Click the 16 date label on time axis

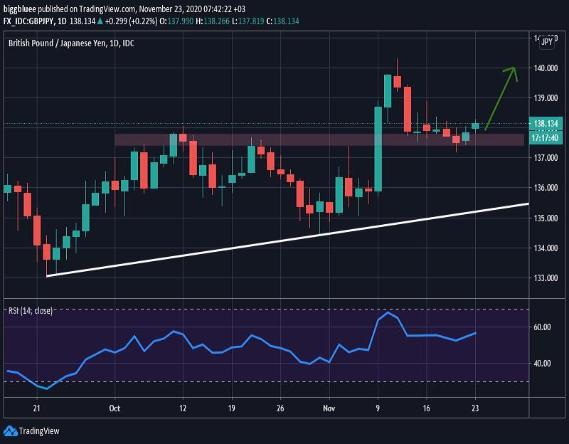(x=426, y=408)
